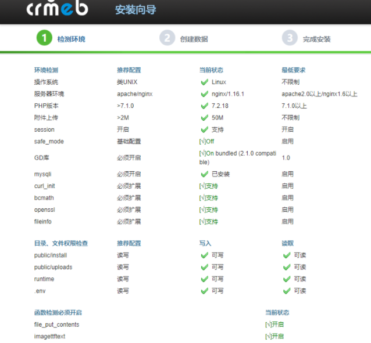Click the file_put_contents [√]开启 status
The image size is (371, 343).
[274, 324]
